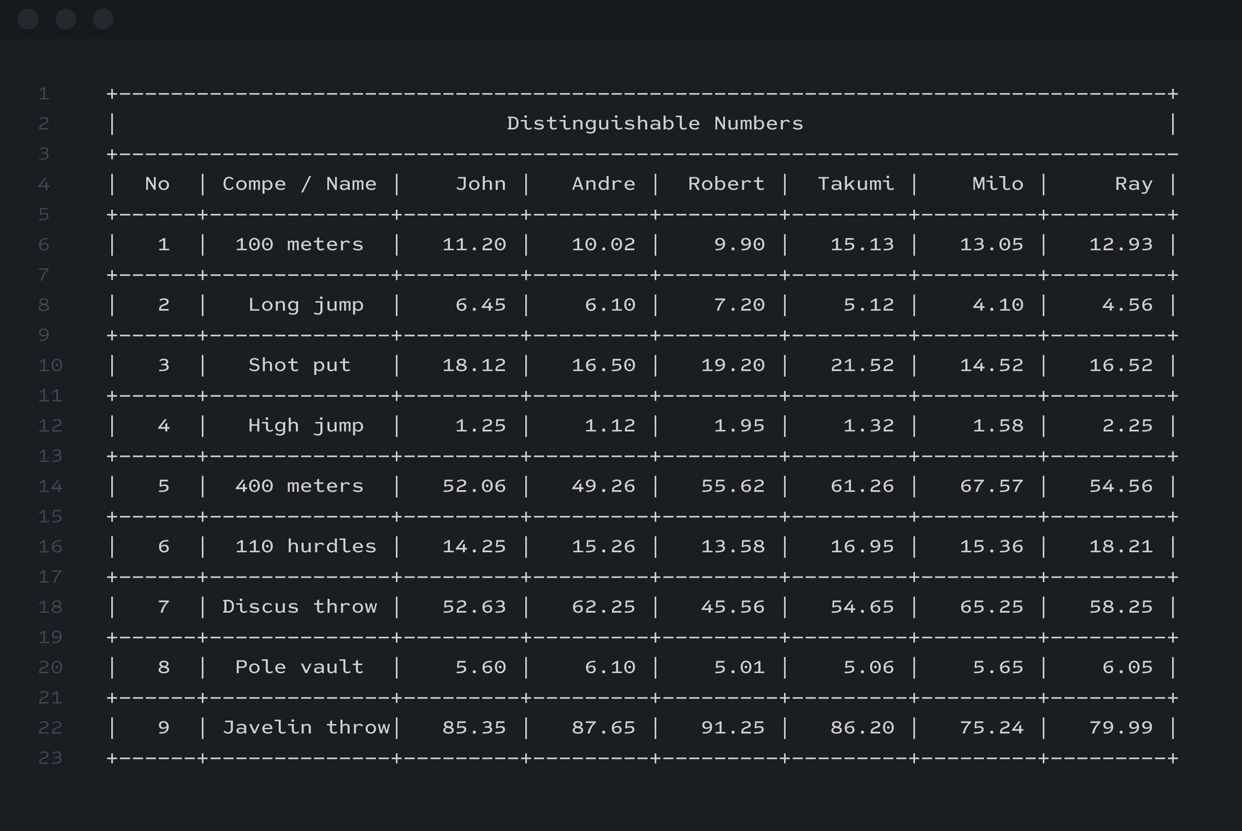Screen dimensions: 1242x831
Task: Click Takumi's Shot put value 21.52
Action: (862, 365)
